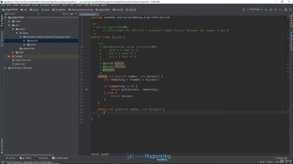Screen dimensions: 293x164
Task: Click the Euclid class breadcrumb in navigation bar
Action: pos(131,10)
